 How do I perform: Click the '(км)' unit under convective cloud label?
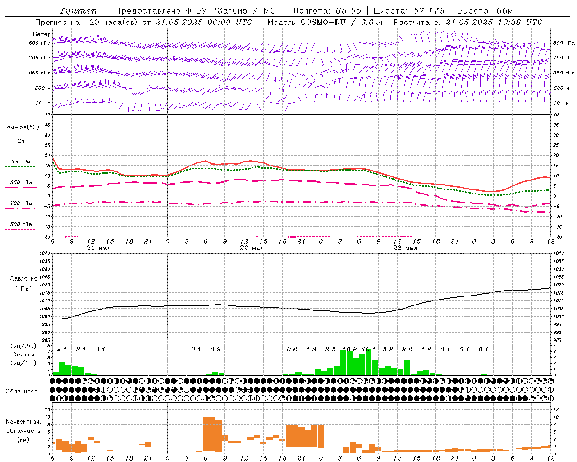(23, 439)
